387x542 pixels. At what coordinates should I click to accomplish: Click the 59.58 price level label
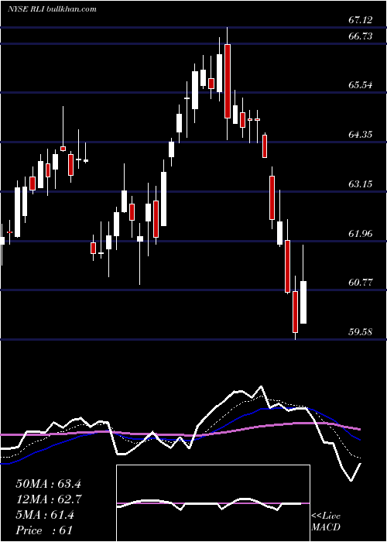point(361,332)
